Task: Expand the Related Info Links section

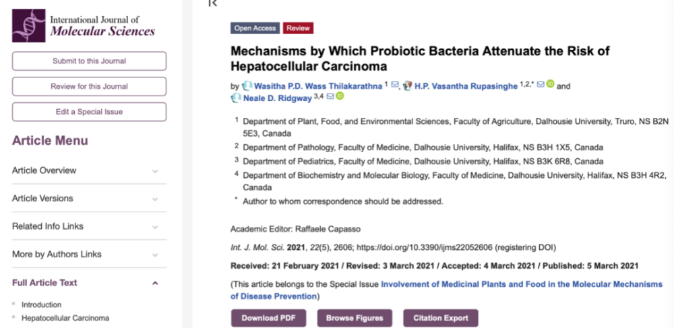Action: [x=155, y=227]
